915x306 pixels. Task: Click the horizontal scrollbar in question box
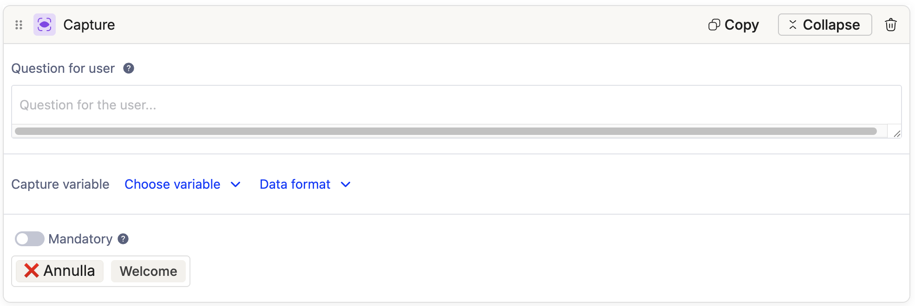pos(445,131)
